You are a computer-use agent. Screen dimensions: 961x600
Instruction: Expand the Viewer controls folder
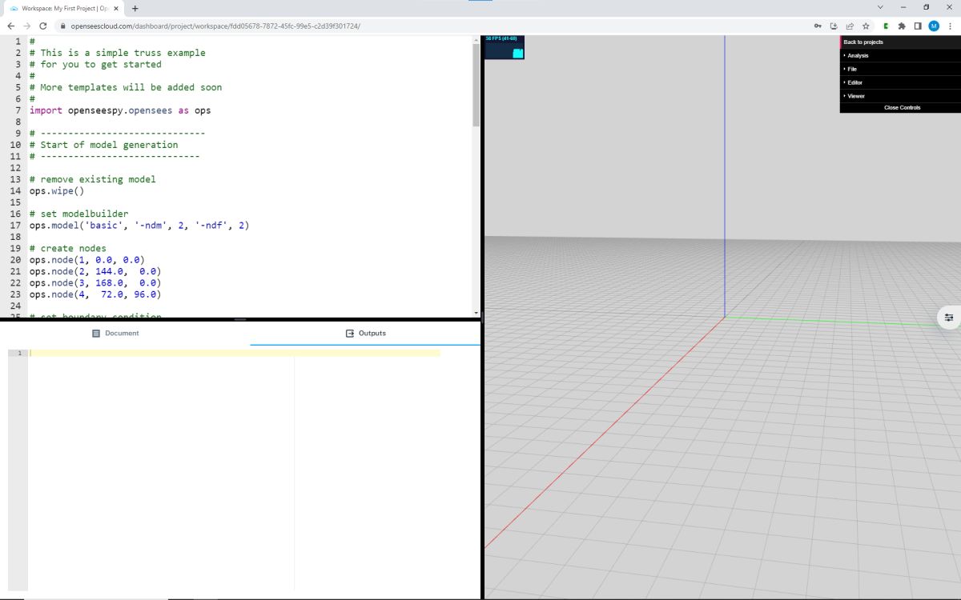(900, 96)
